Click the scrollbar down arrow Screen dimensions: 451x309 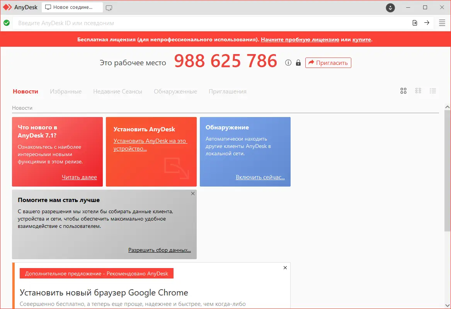click(447, 305)
